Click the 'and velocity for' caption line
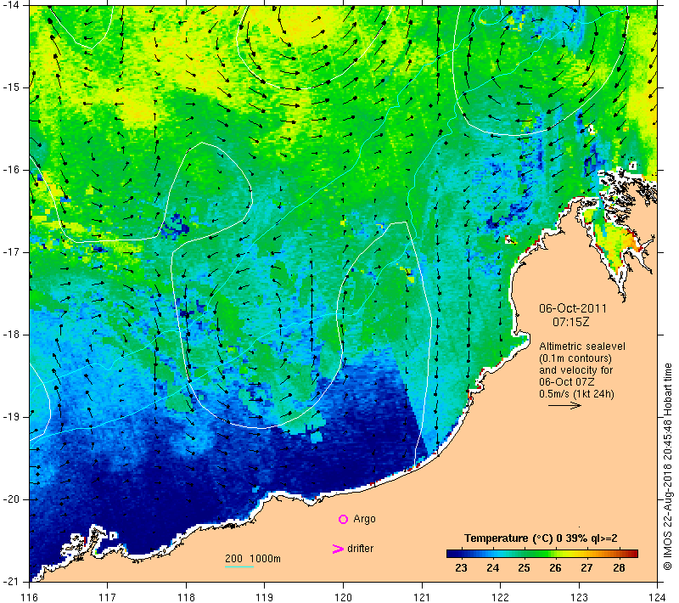The image size is (679, 603). [576, 370]
